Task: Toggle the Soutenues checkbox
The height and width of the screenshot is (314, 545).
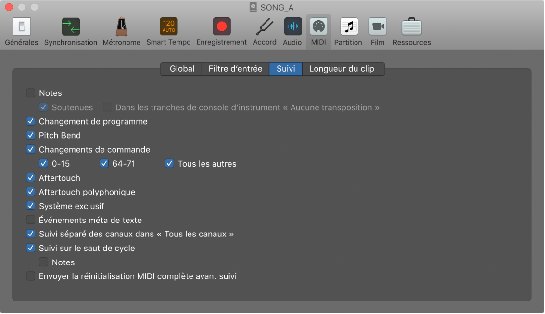Action: tap(43, 107)
